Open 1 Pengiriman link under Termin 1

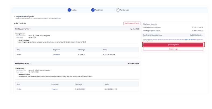click(56, 54)
